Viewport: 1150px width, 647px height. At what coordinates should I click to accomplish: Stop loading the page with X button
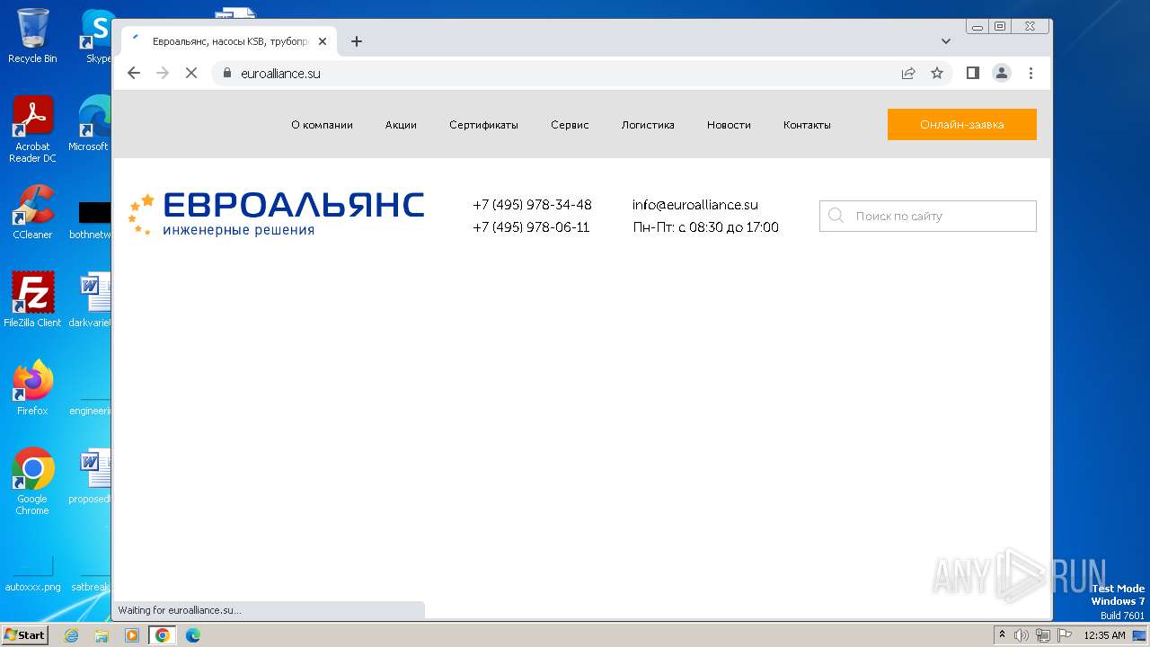click(x=190, y=73)
